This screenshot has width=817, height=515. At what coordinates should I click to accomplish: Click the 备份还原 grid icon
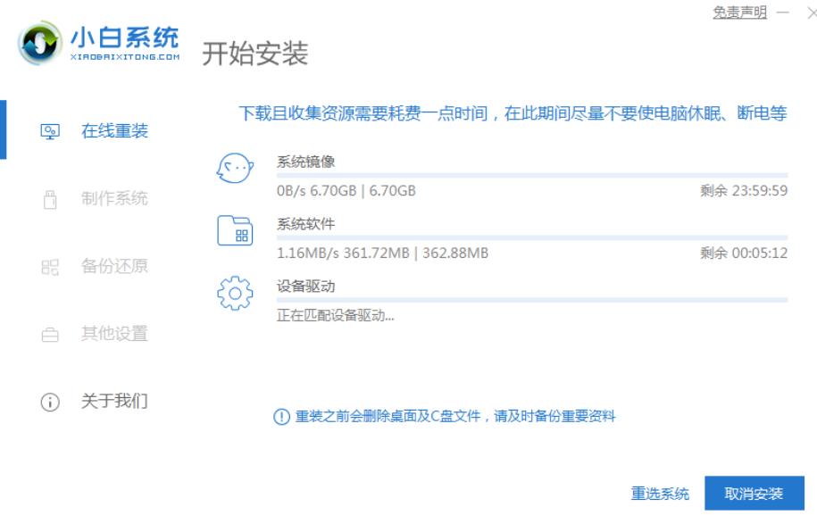[x=50, y=266]
